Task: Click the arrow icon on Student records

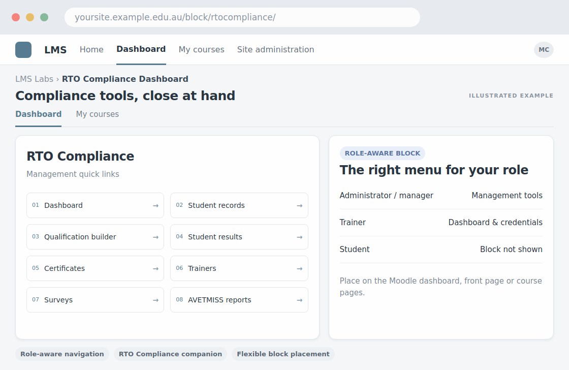Action: tap(299, 205)
